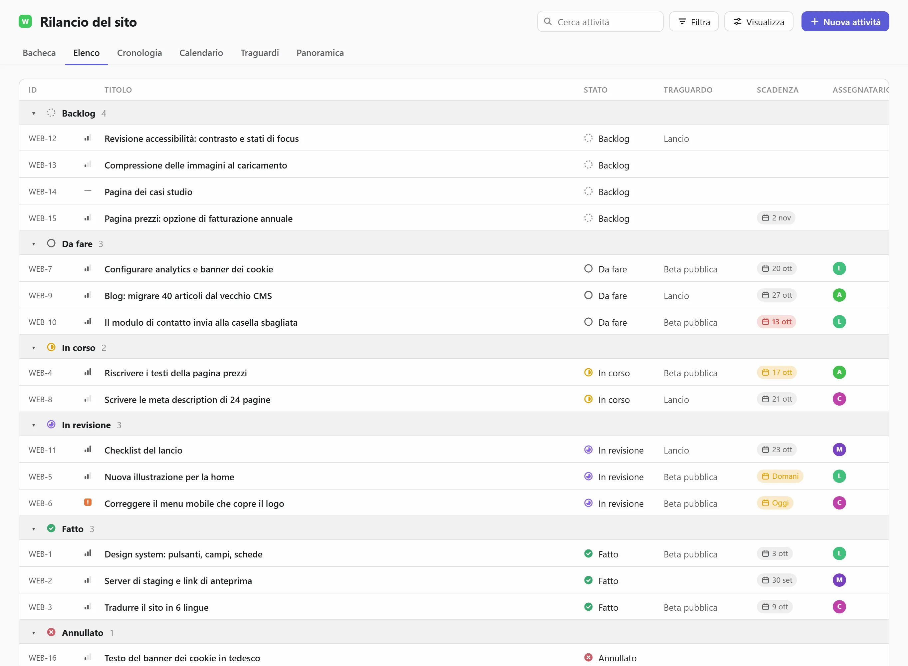Open the Traguardi tab

click(x=259, y=53)
